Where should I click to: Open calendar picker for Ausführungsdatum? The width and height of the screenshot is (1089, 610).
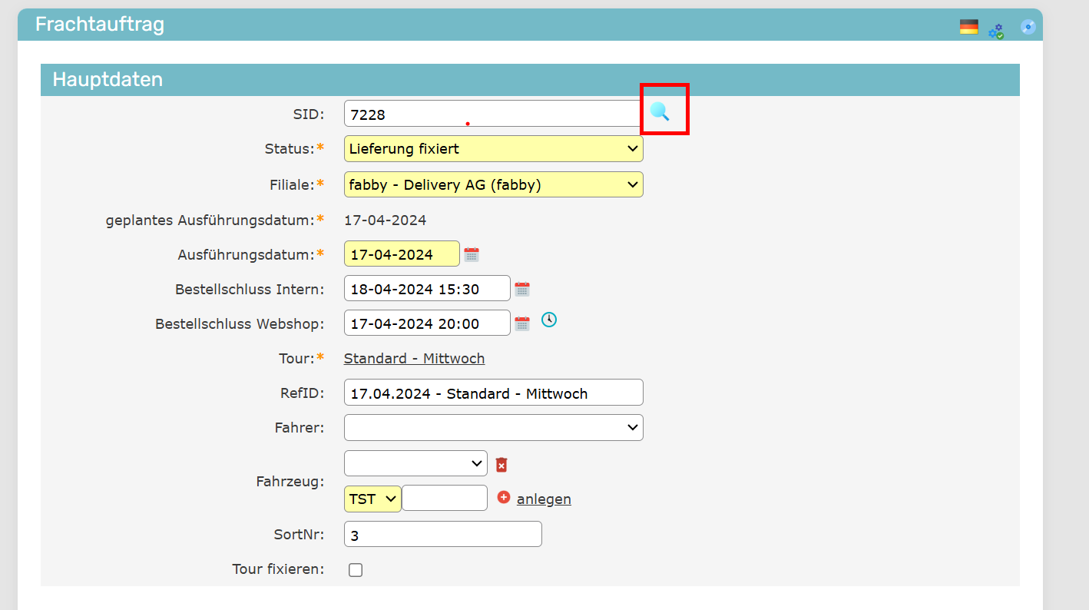click(472, 254)
